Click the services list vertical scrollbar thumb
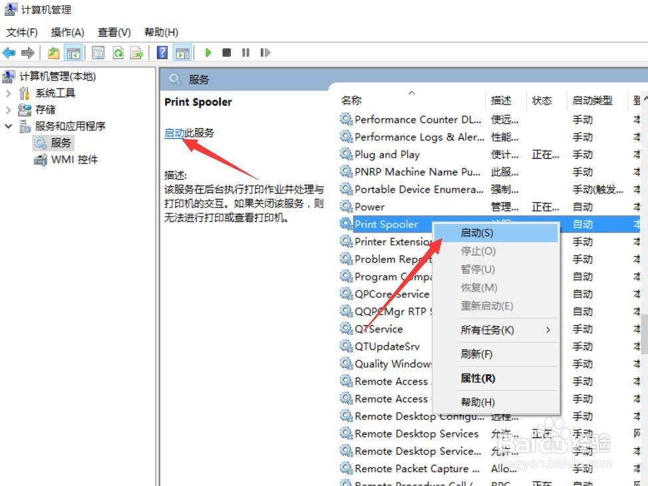The width and height of the screenshot is (648, 486). (x=644, y=334)
